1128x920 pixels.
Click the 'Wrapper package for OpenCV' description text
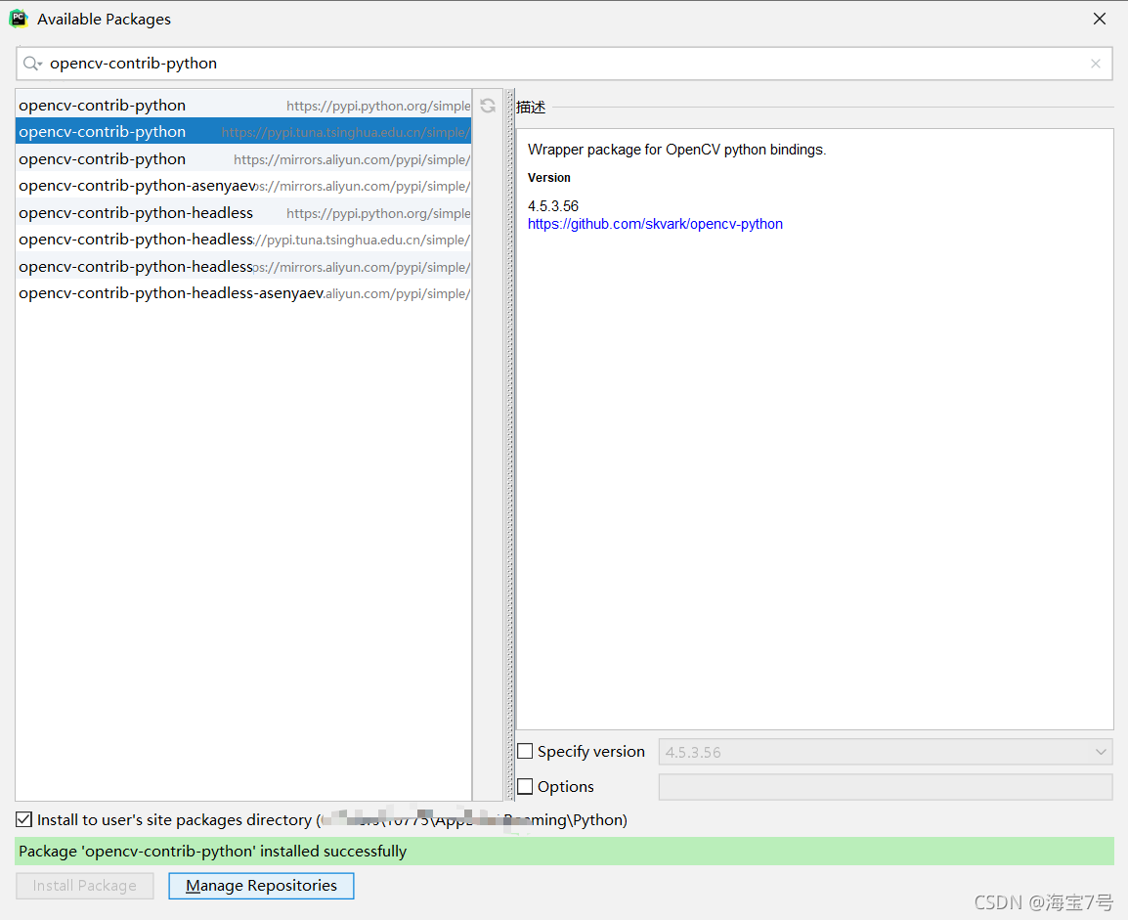pyautogui.click(x=676, y=150)
